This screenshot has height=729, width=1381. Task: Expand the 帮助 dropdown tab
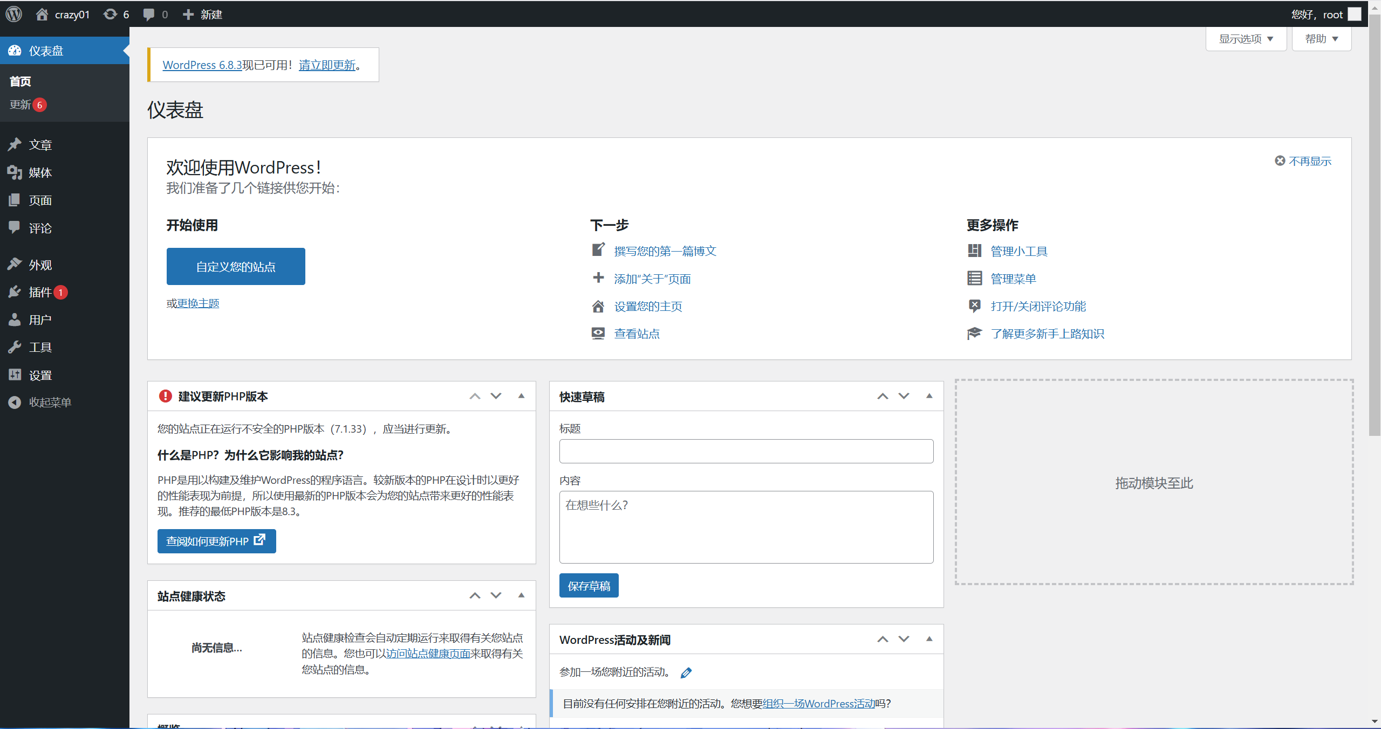click(1321, 39)
